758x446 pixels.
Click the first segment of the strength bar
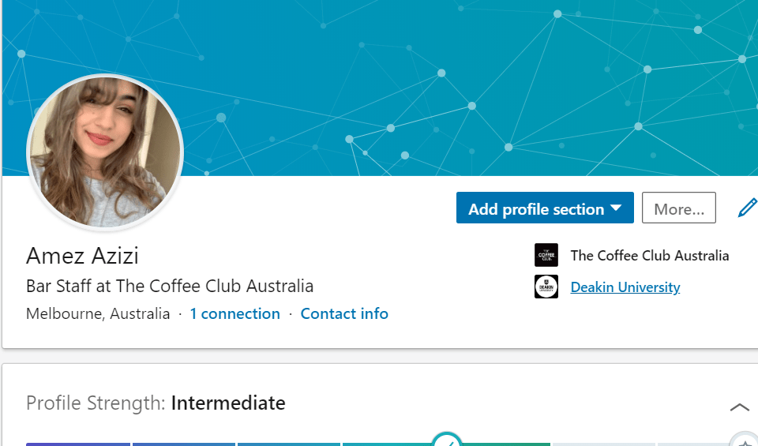pyautogui.click(x=78, y=444)
